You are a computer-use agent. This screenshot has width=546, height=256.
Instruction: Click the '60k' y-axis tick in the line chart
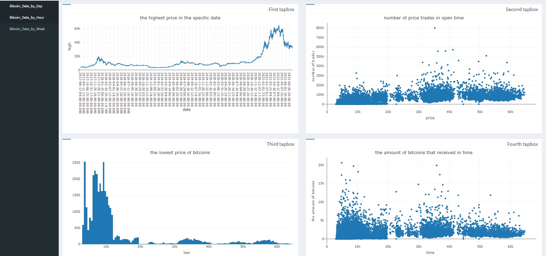(77, 29)
